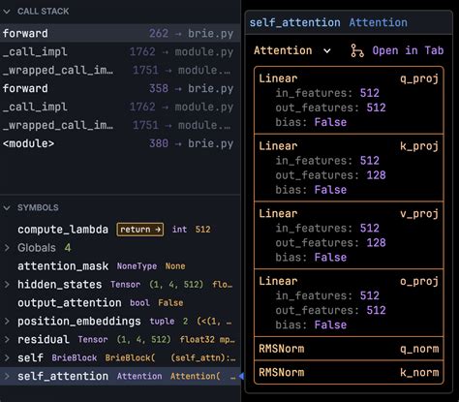The height and width of the screenshot is (402, 459).
Task: Collapse the CALL STACK section
Action: tap(7, 12)
